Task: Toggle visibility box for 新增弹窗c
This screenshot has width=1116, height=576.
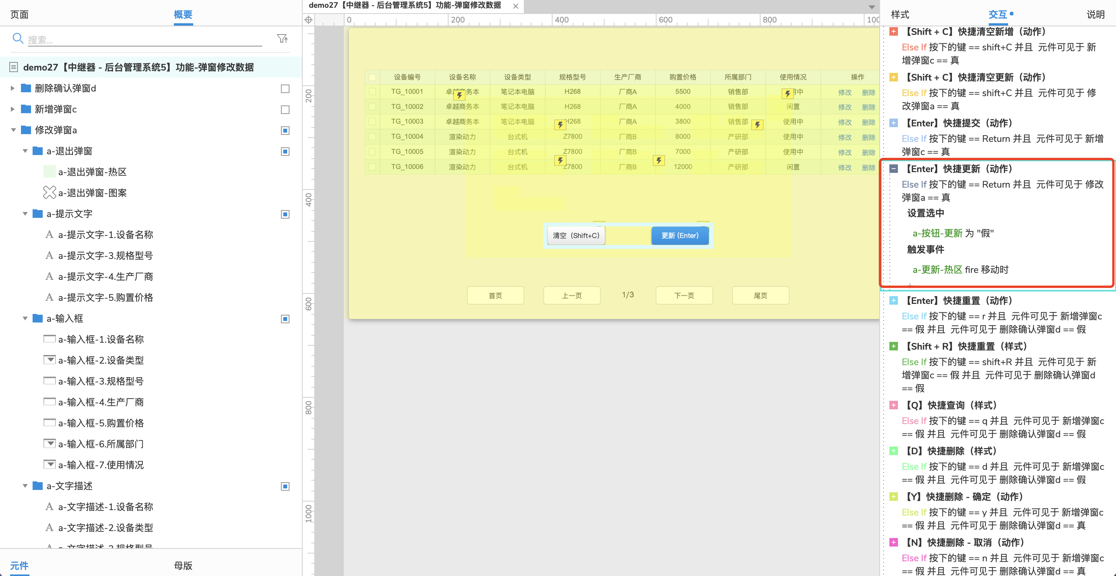Action: click(x=285, y=109)
